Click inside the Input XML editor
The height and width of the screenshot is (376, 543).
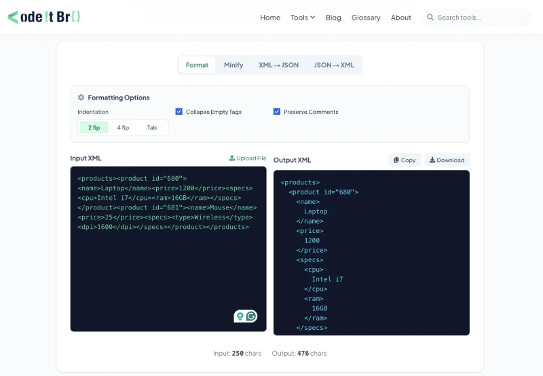coord(168,249)
